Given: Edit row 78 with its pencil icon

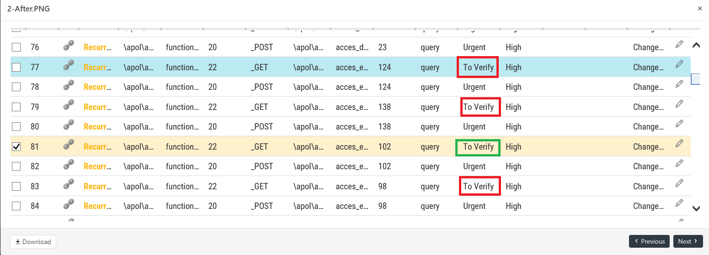Looking at the screenshot, I should pyautogui.click(x=679, y=84).
